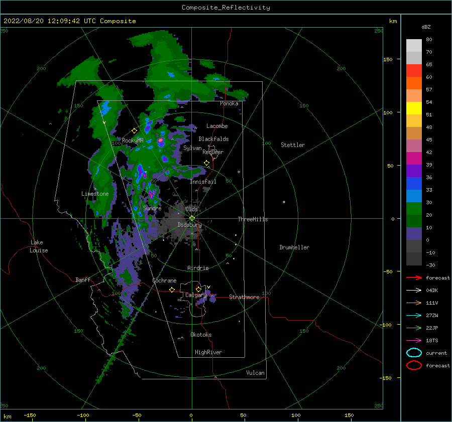Click the Composite_Reflectivity title
452x422 pixels.
click(x=226, y=8)
